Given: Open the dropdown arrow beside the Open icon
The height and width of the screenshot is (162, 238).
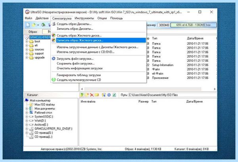Looking at the screenshot, I should (x=38, y=25).
